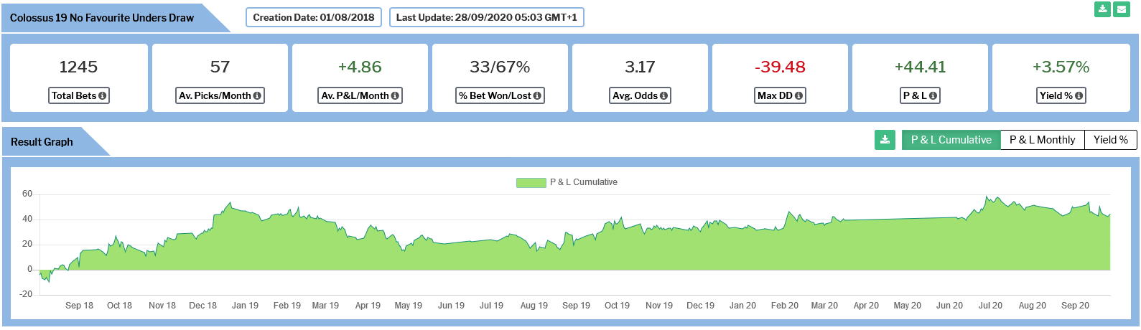Click the Total Bets label button
This screenshot has width=1141, height=330.
79,95
